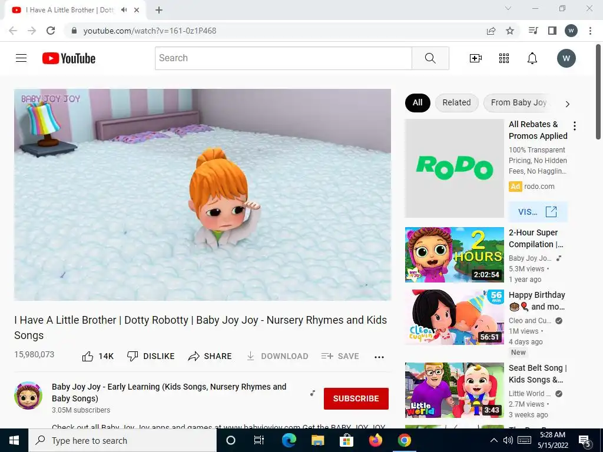Share the video

pyautogui.click(x=210, y=356)
